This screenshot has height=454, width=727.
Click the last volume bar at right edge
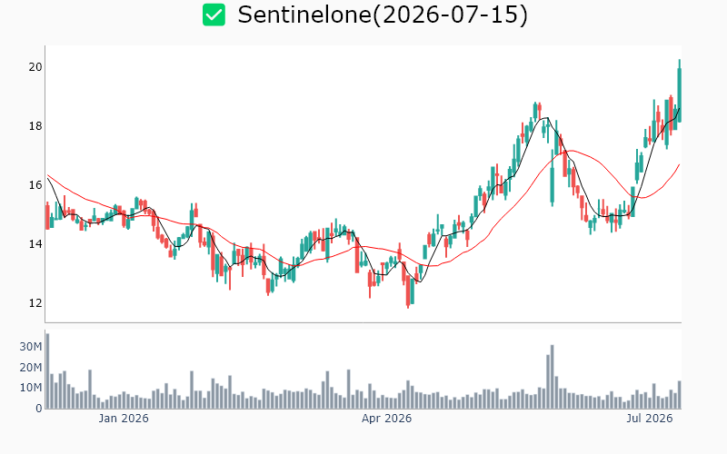tap(679, 395)
